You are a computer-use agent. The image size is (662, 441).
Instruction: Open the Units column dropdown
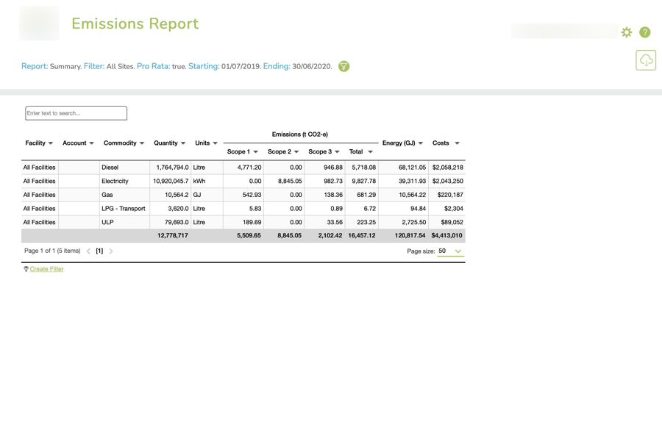(215, 143)
